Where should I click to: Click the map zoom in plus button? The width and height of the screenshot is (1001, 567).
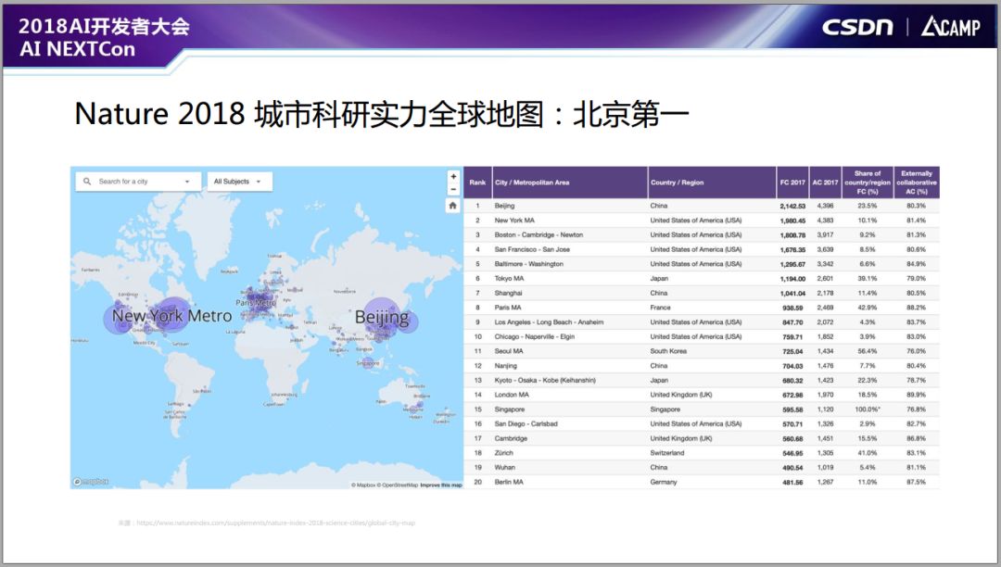coord(453,176)
